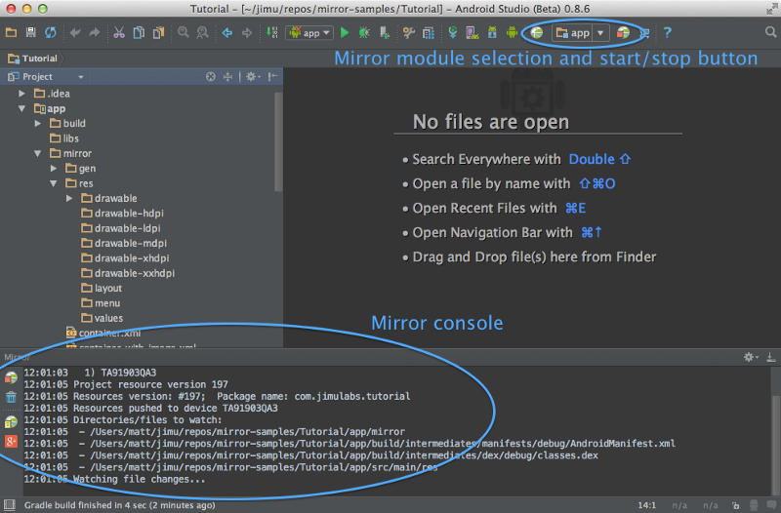The image size is (781, 513).
Task: Click the project tree vertical scrollbar
Action: point(278,141)
